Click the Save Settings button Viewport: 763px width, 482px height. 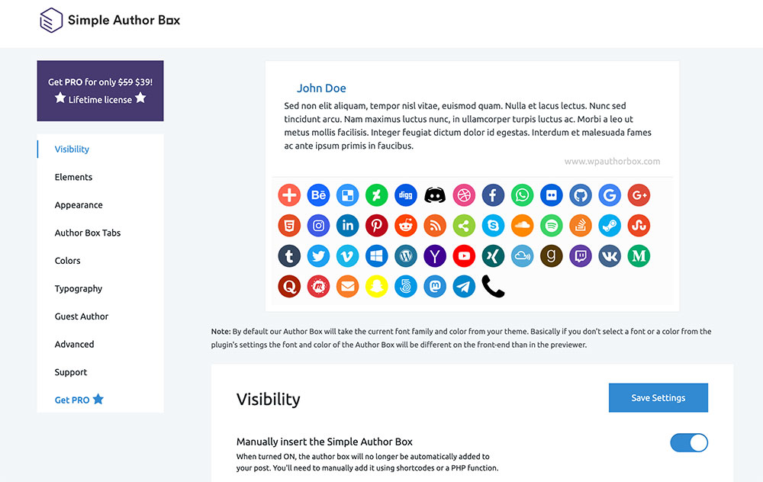pos(658,397)
